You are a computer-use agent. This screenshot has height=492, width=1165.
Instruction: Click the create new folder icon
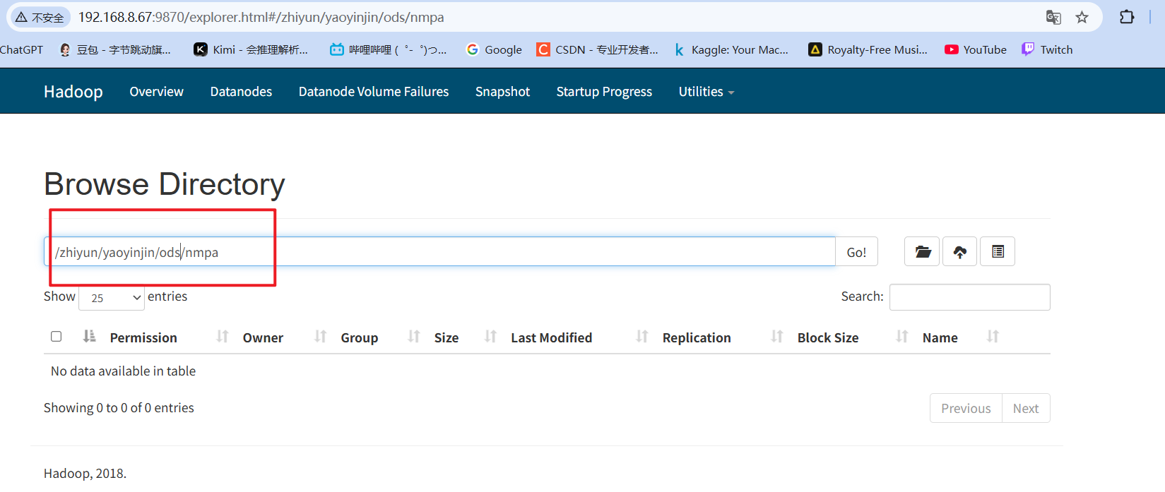click(x=922, y=252)
